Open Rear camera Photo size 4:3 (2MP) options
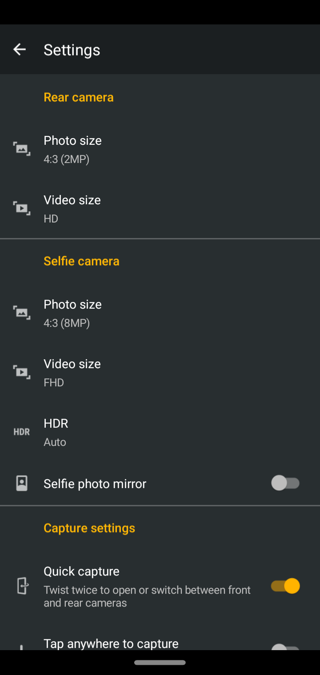 click(73, 149)
